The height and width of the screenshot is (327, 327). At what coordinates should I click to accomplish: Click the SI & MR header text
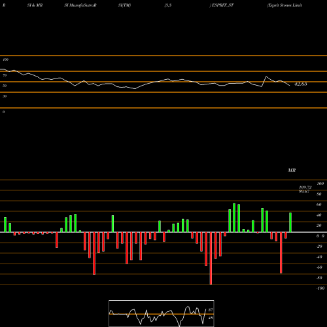[35, 5]
